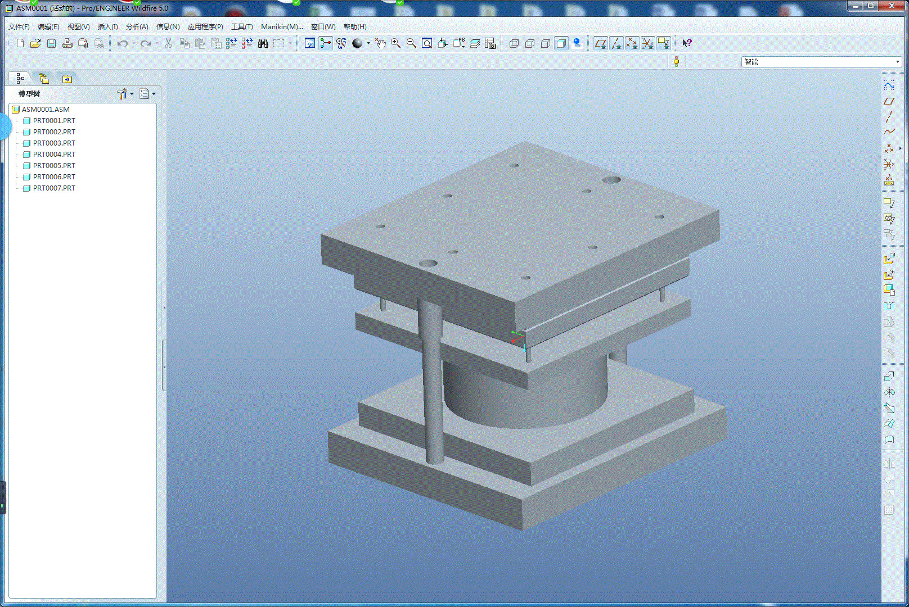This screenshot has height=607, width=909.
Task: Select the Shading display mode icon
Action: pos(561,43)
